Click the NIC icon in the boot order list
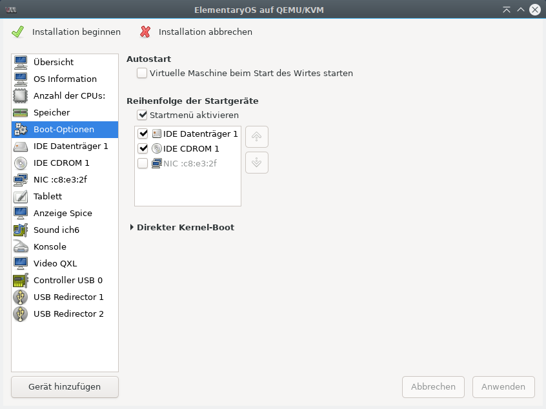The height and width of the screenshot is (409, 546). [x=157, y=163]
